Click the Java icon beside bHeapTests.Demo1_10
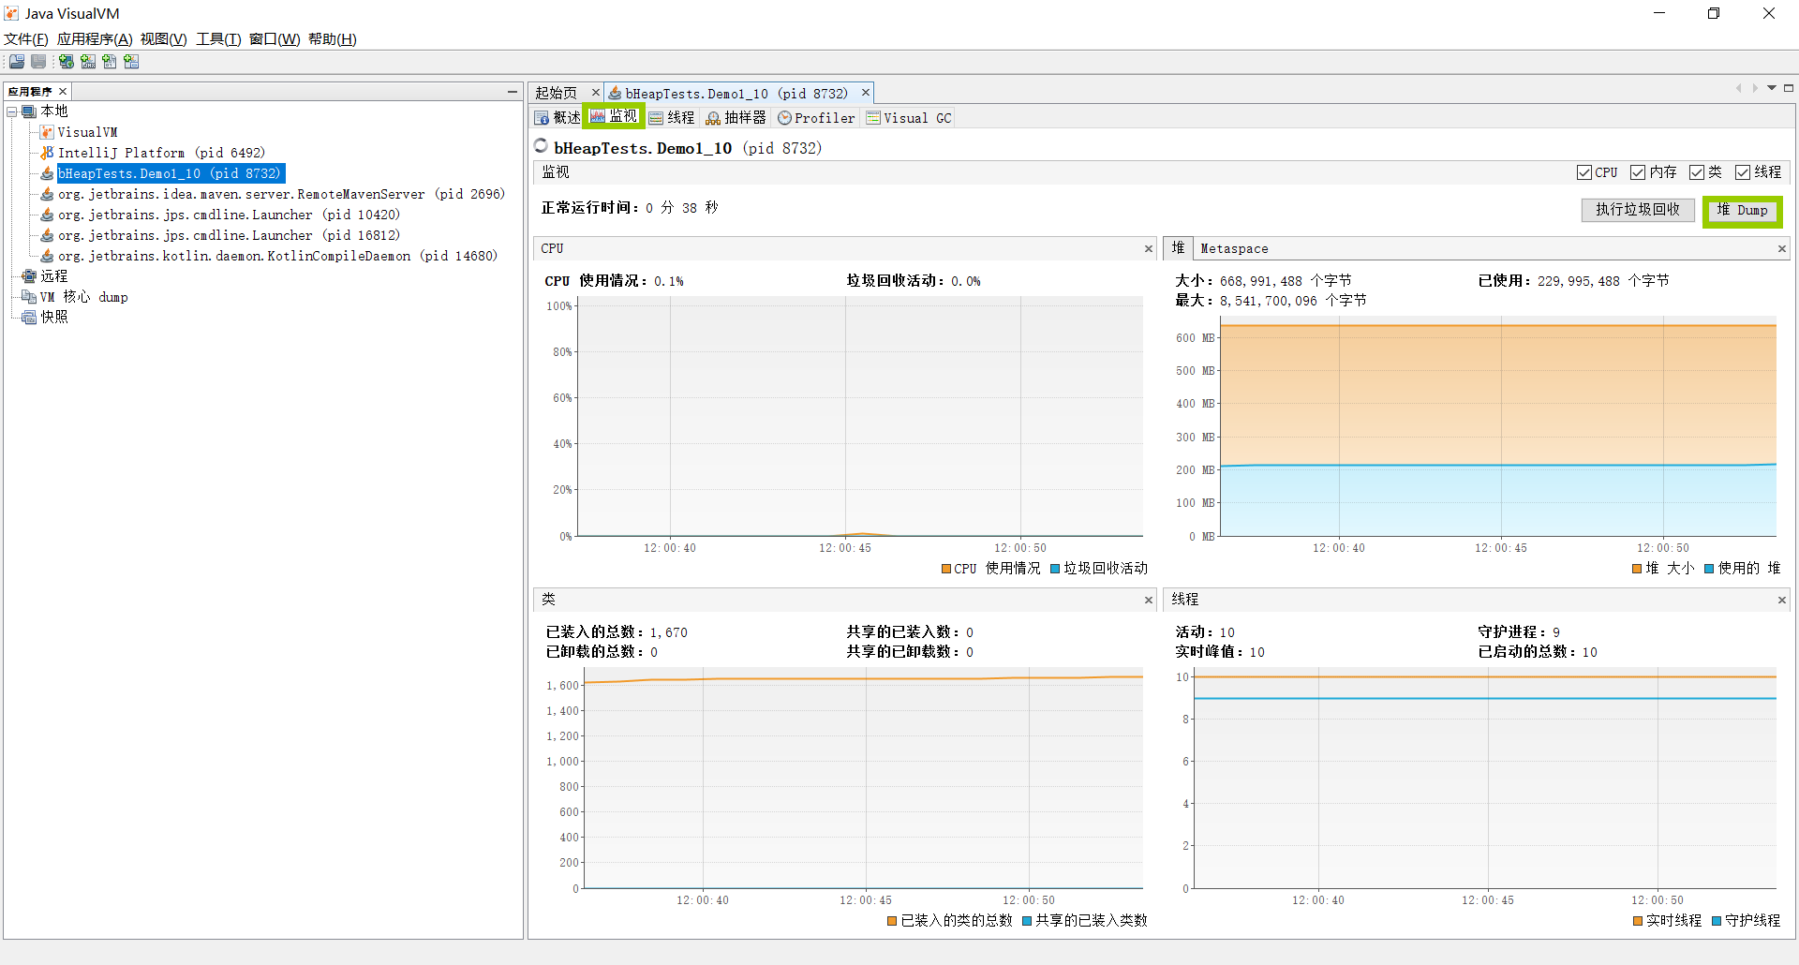The height and width of the screenshot is (965, 1799). (x=47, y=173)
